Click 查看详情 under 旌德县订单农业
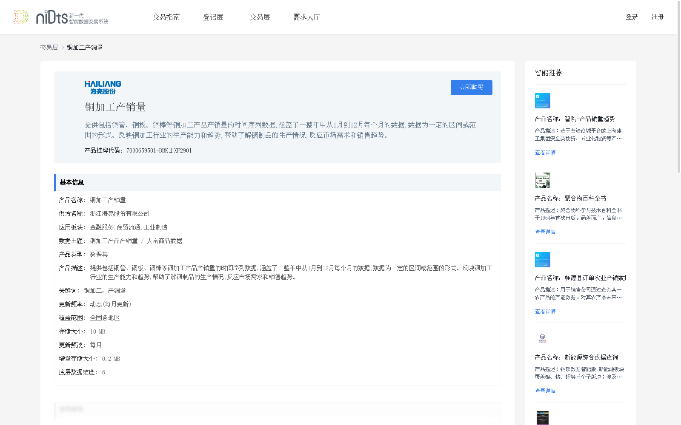Image resolution: width=681 pixels, height=425 pixels. click(545, 312)
